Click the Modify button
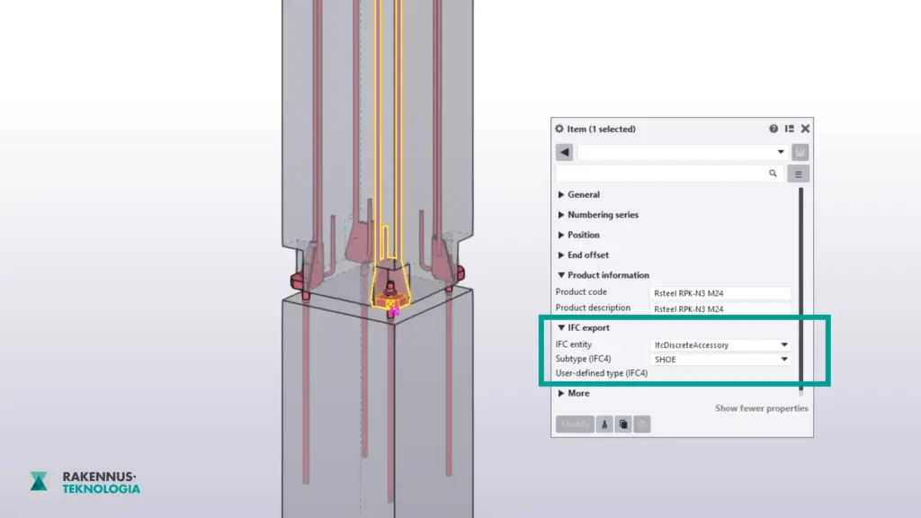 [x=574, y=424]
